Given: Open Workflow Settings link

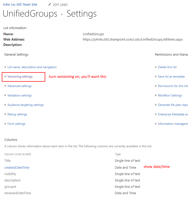Looking at the screenshot, I should (x=170, y=95).
